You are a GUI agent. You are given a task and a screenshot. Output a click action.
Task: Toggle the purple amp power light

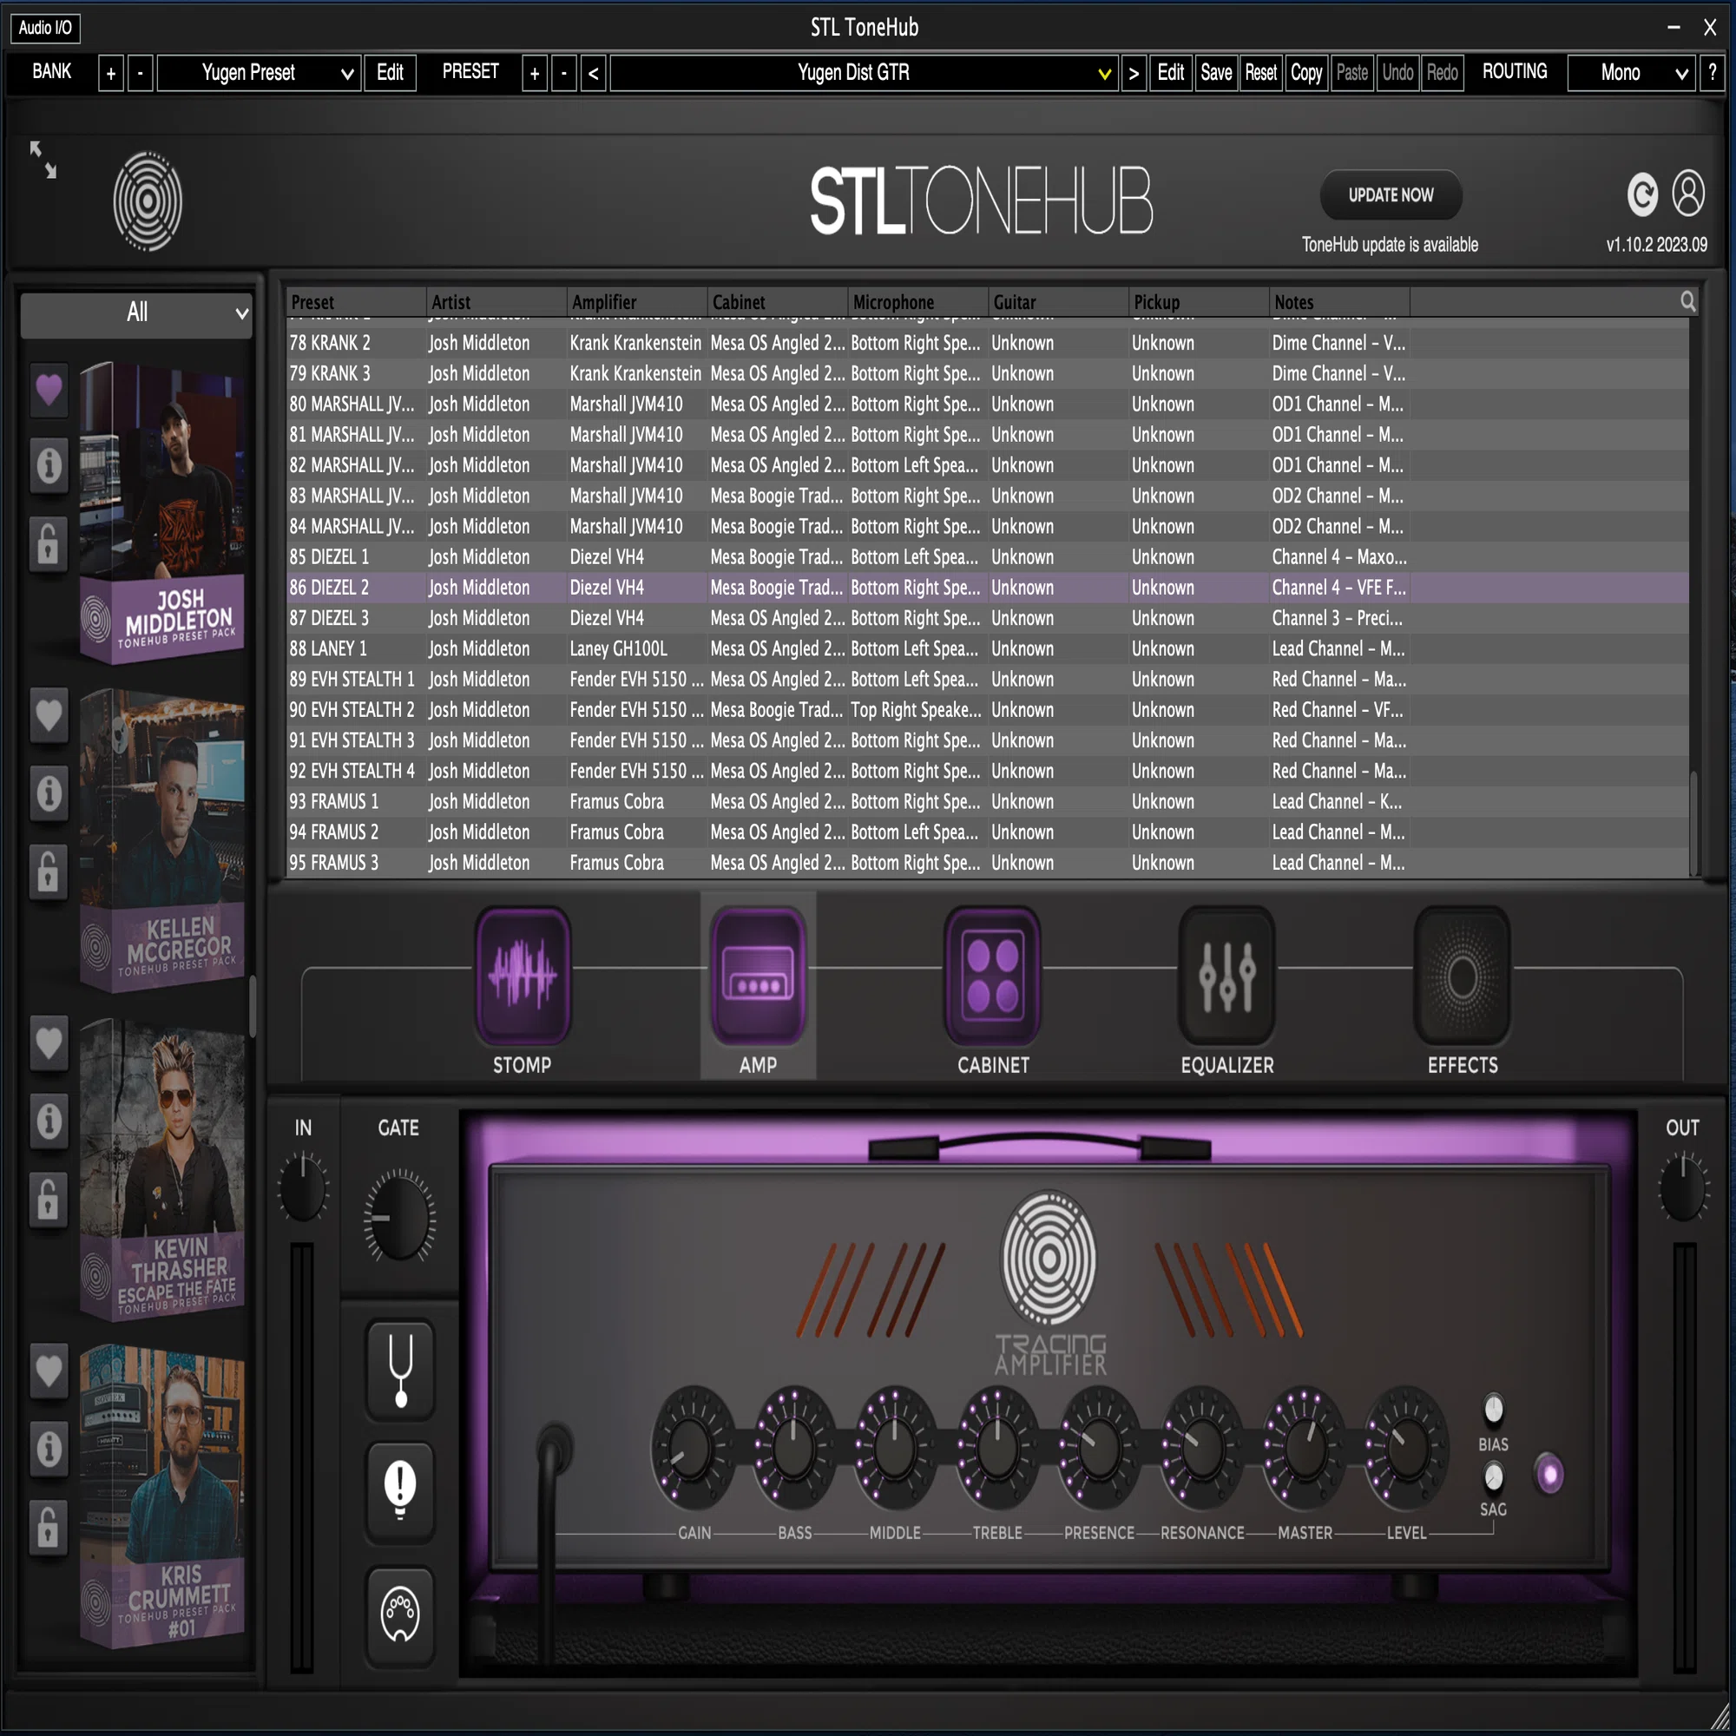[x=1550, y=1475]
